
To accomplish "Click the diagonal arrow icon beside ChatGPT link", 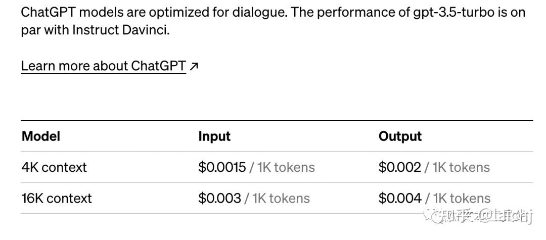I will click(x=194, y=66).
